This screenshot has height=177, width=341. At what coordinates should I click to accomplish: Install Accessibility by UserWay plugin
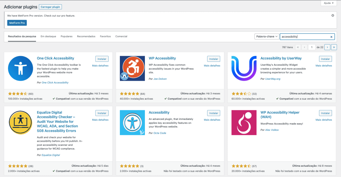(325, 59)
